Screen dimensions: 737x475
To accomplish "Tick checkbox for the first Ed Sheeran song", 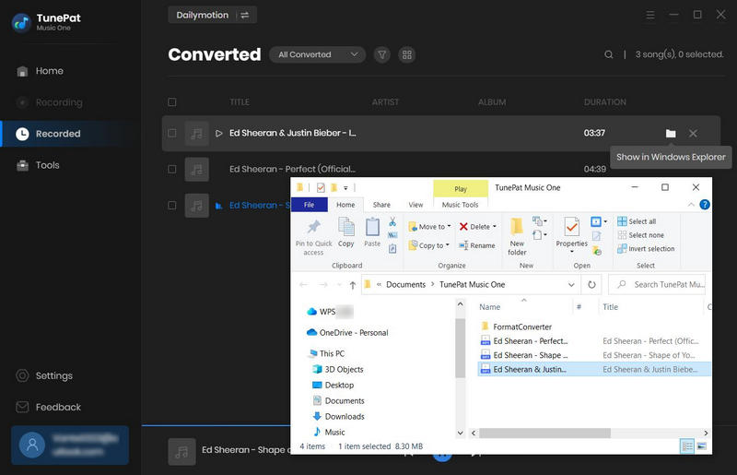I will coord(172,134).
